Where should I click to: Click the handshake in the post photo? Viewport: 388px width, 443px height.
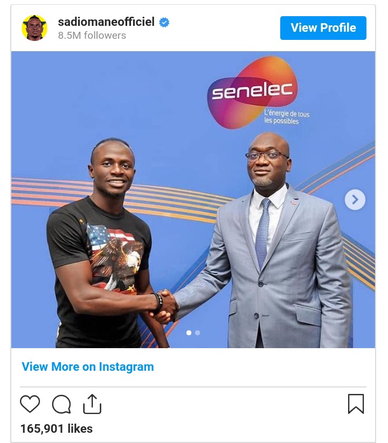point(164,307)
